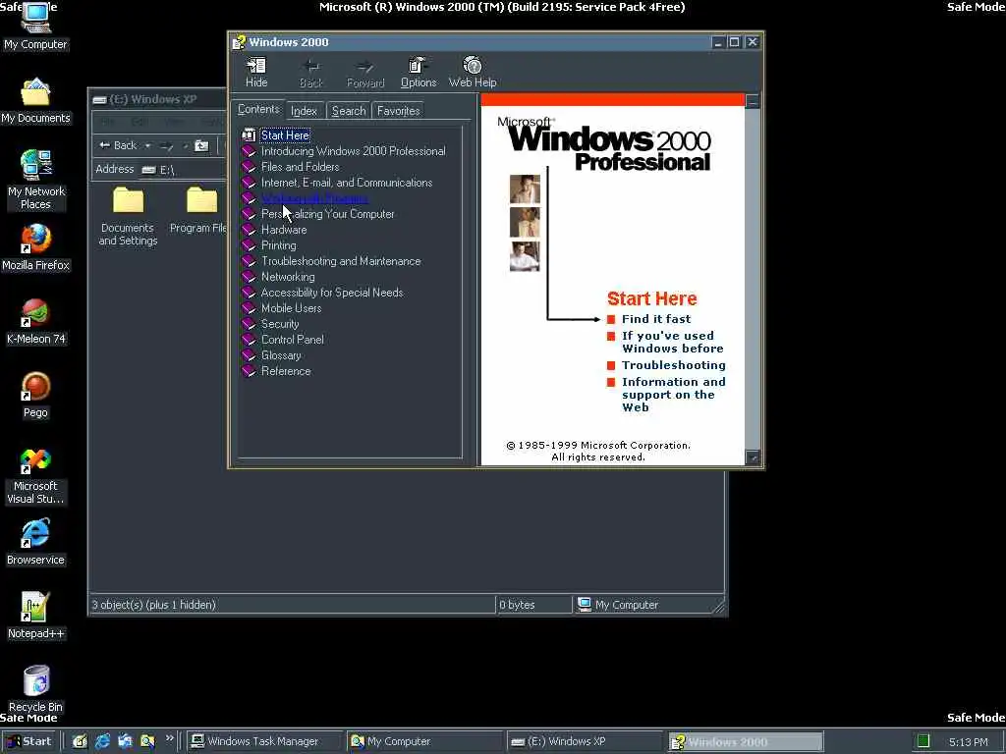Click the green system tray icon
The height and width of the screenshot is (754, 1006).
click(923, 741)
